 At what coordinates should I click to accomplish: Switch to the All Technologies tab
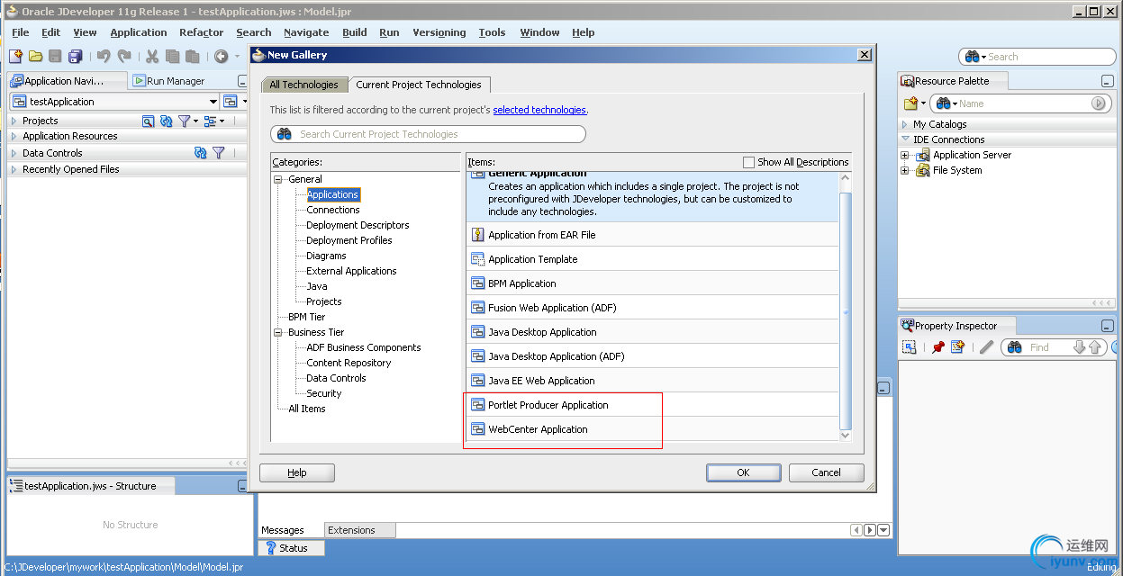tap(304, 85)
